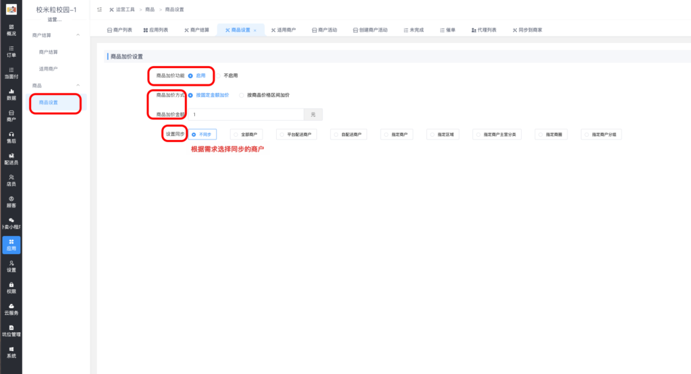Open 设置 settings in the sidebar
Screen dimensions: 691x374
[x=11, y=267]
